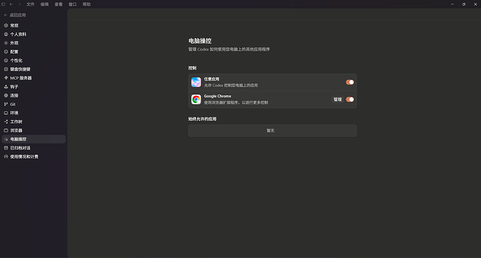Click the 管理 button for Google Chrome
Image resolution: width=481 pixels, height=258 pixels.
click(x=337, y=99)
